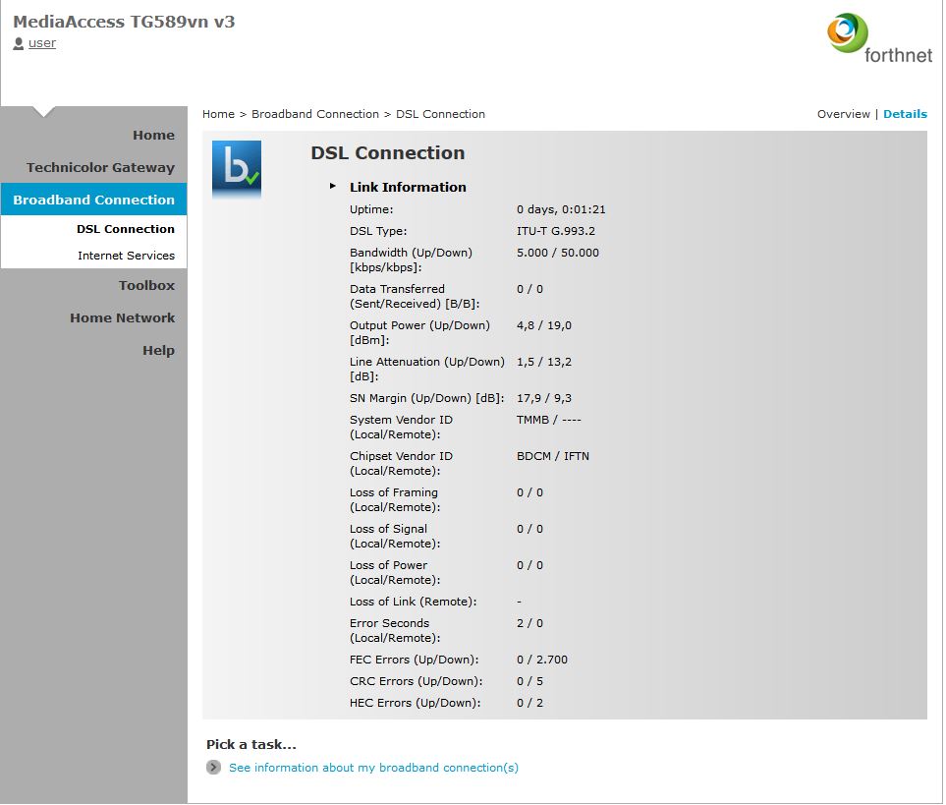
Task: Click the blue broadband connection icon
Action: tap(237, 169)
